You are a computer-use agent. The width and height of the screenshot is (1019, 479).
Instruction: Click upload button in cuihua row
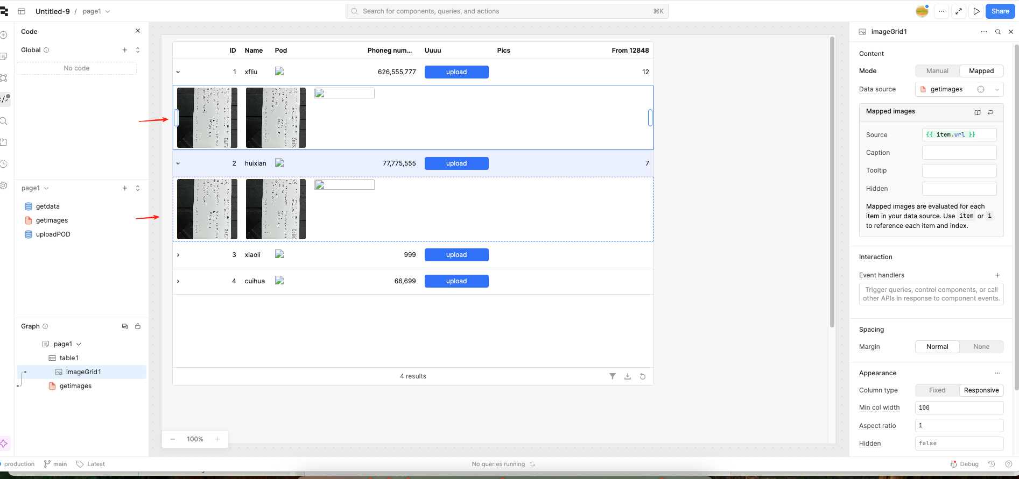click(x=456, y=281)
